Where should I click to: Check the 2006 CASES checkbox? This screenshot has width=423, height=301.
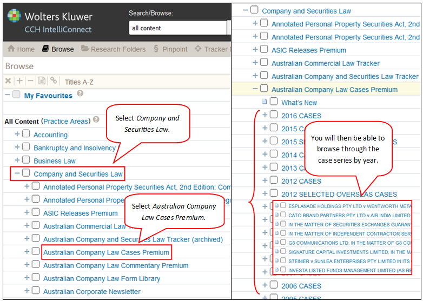pyautogui.click(x=274, y=285)
